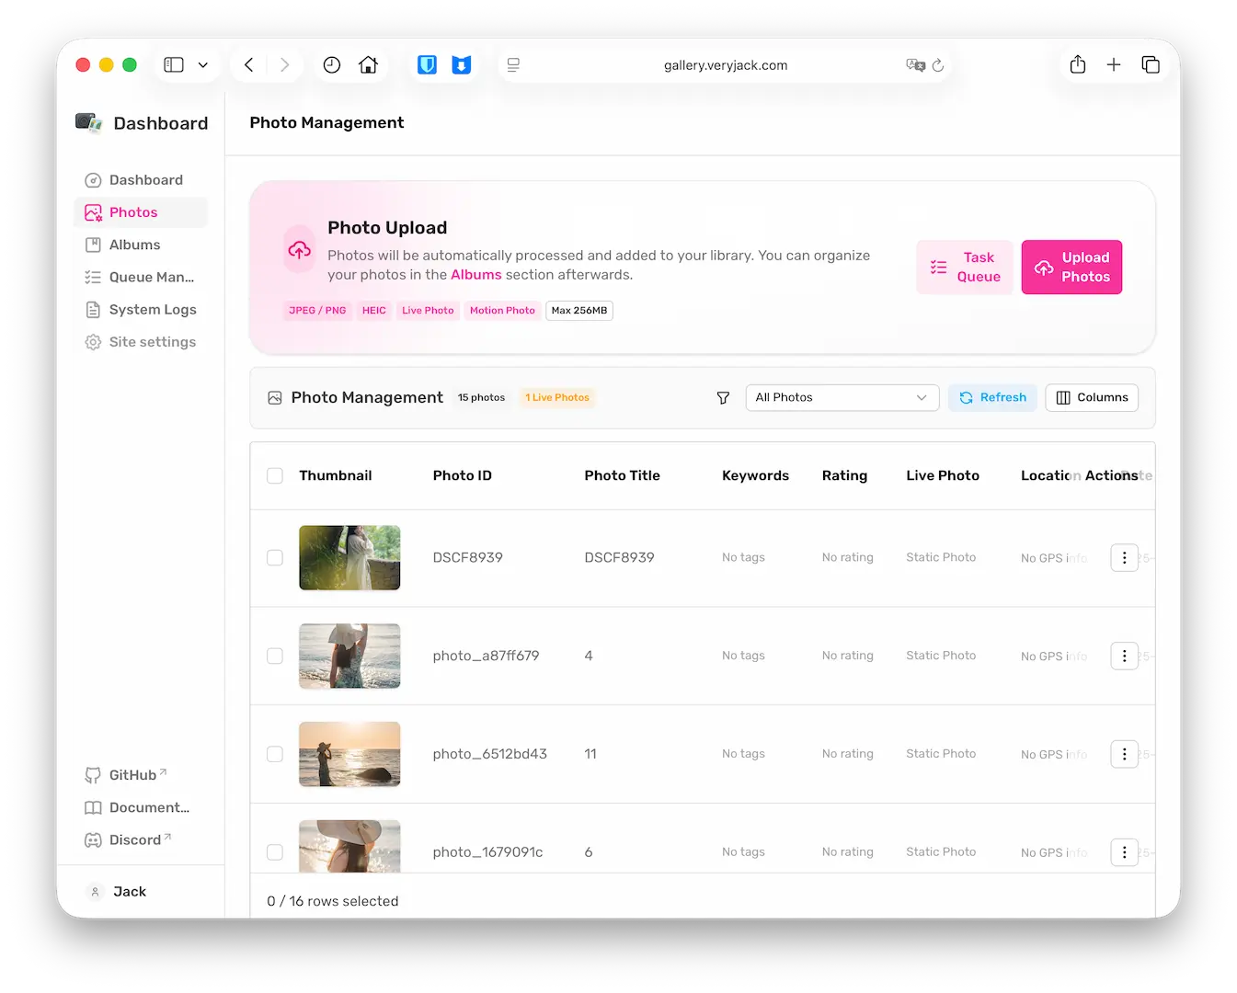Select the photo_6512bd43 row checkbox
The height and width of the screenshot is (993, 1237).
[x=275, y=755]
